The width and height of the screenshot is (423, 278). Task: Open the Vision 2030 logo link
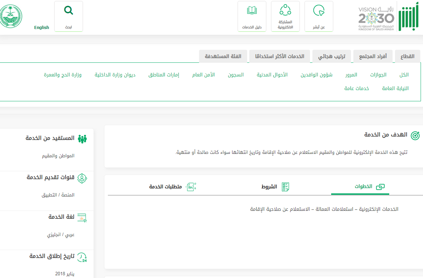click(x=376, y=18)
